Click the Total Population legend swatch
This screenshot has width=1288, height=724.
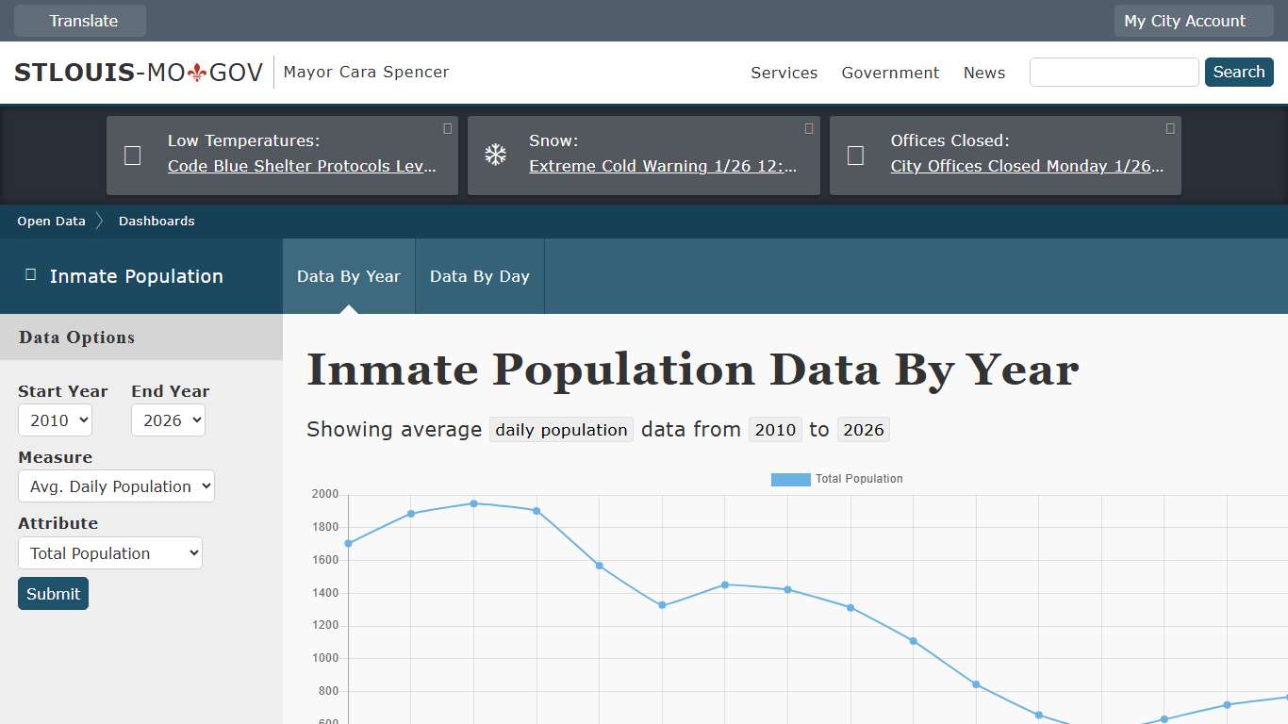790,479
